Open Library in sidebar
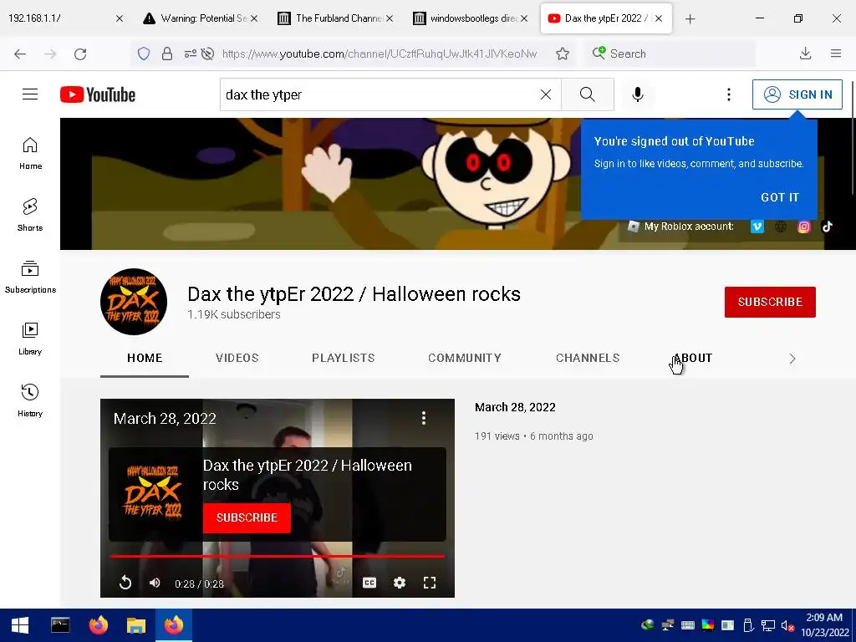856x642 pixels. 30,339
